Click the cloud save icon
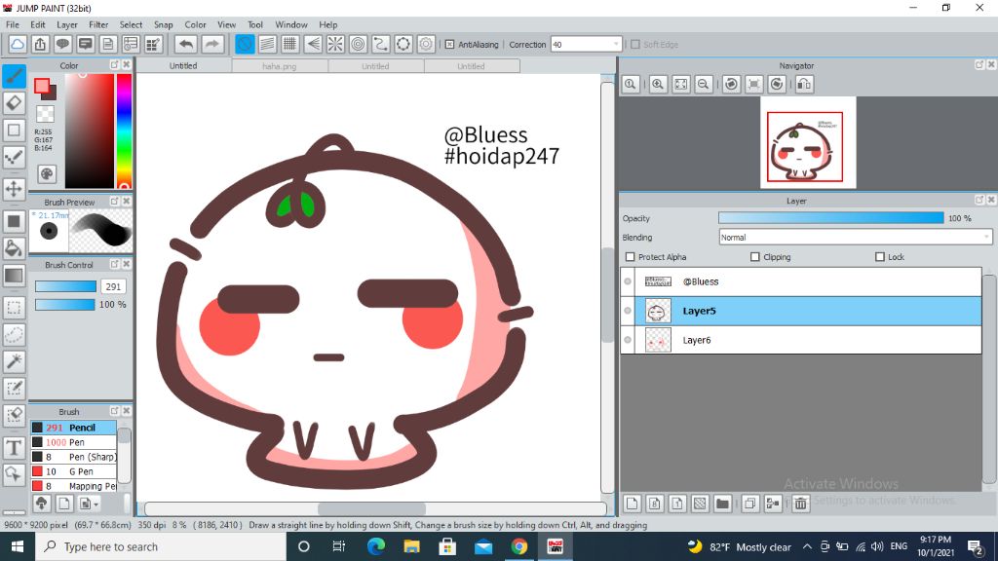 [x=18, y=44]
